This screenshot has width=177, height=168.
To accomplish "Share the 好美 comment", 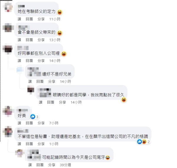I will [41, 123].
